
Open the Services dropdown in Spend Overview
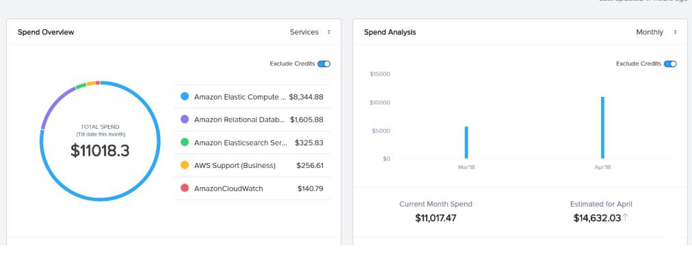tap(310, 32)
